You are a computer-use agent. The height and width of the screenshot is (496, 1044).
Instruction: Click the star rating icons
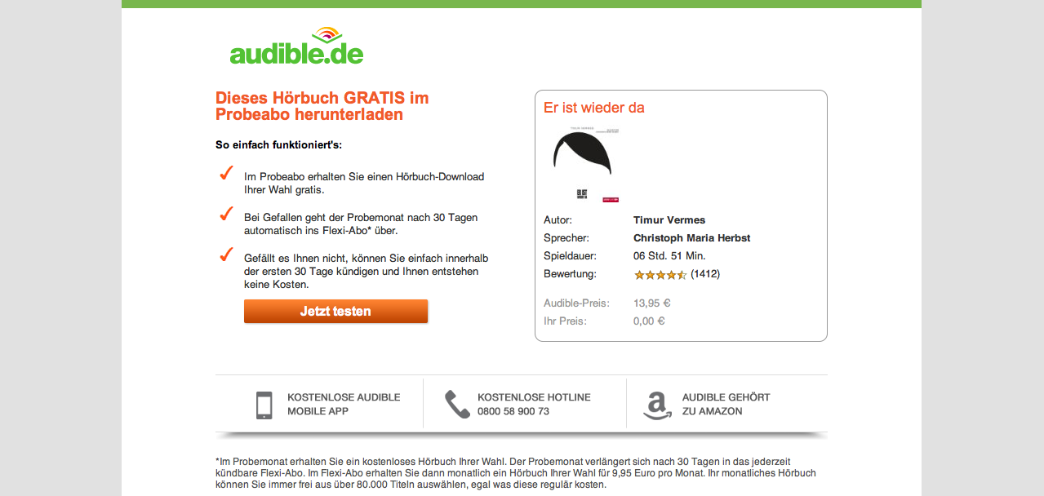[x=660, y=275]
